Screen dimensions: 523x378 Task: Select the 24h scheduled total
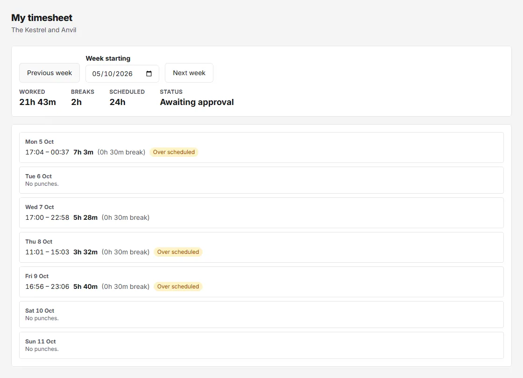coord(117,102)
